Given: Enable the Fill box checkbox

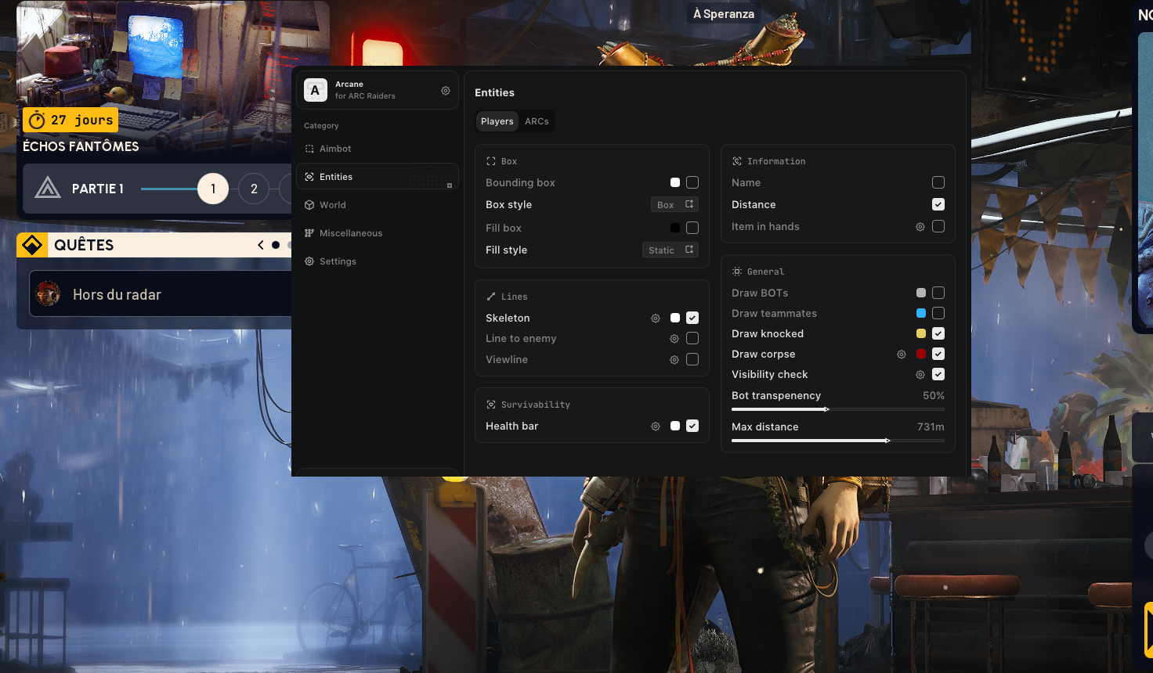Looking at the screenshot, I should [692, 228].
